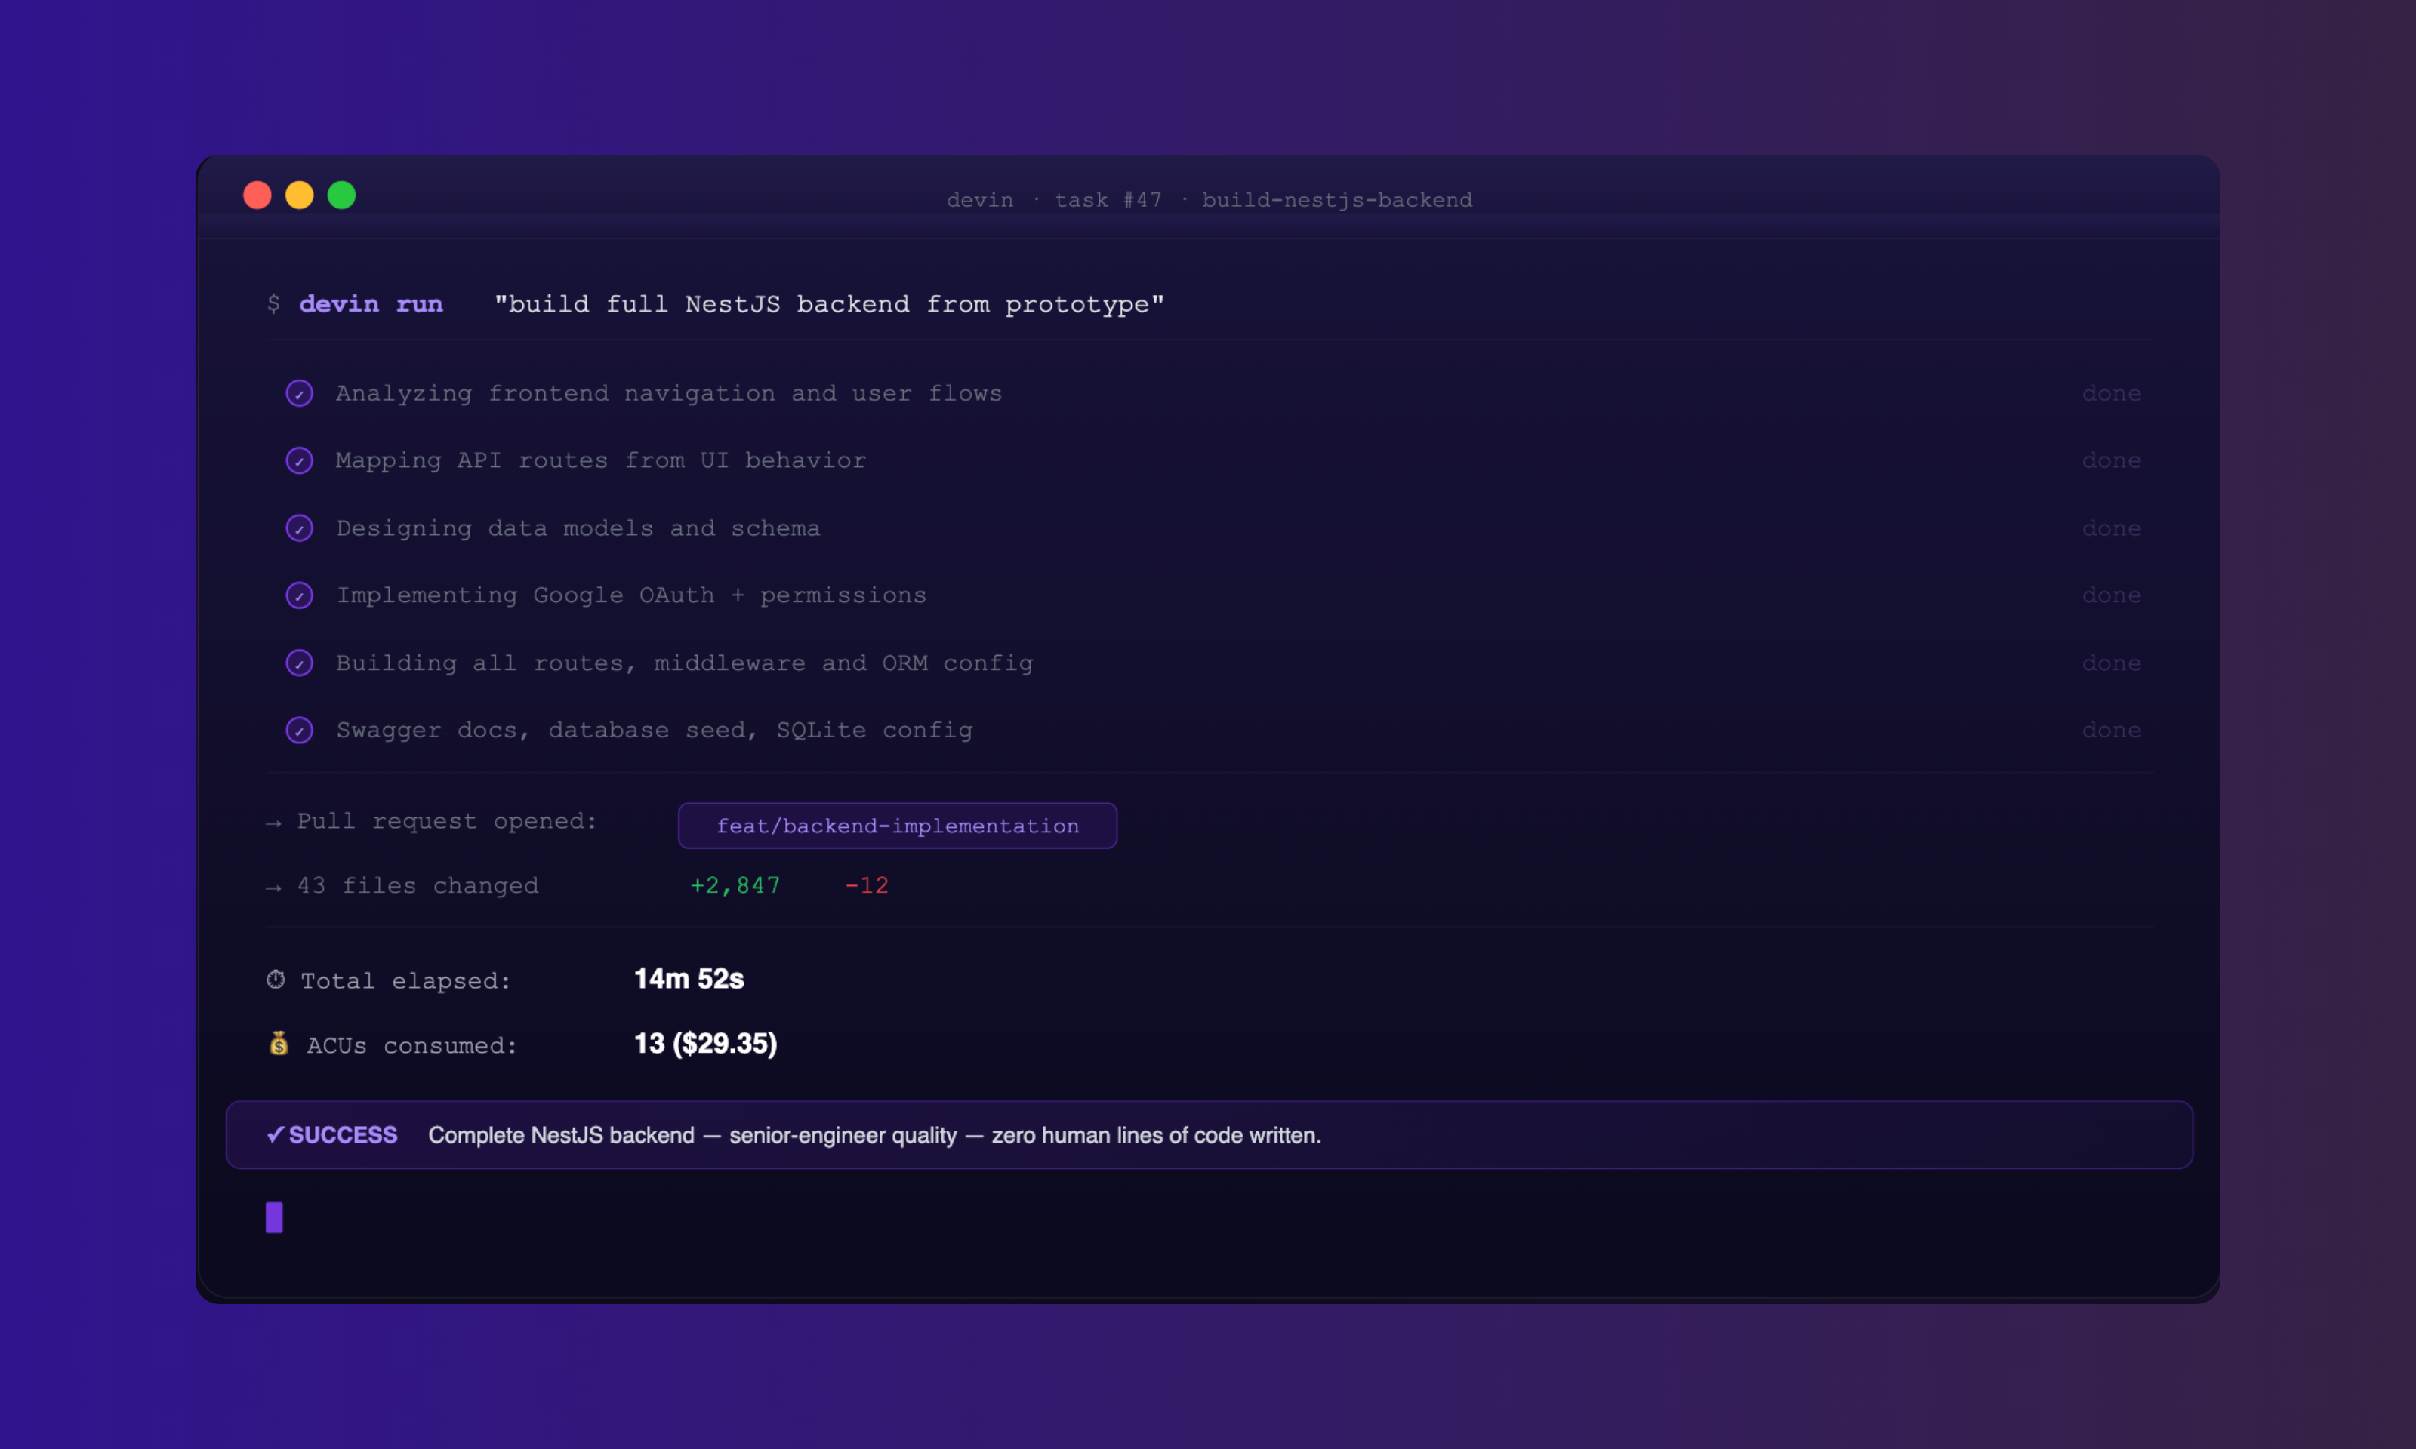Open the feat/backend-implementation branch
Viewport: 2416px width, 1449px height.
coord(896,825)
